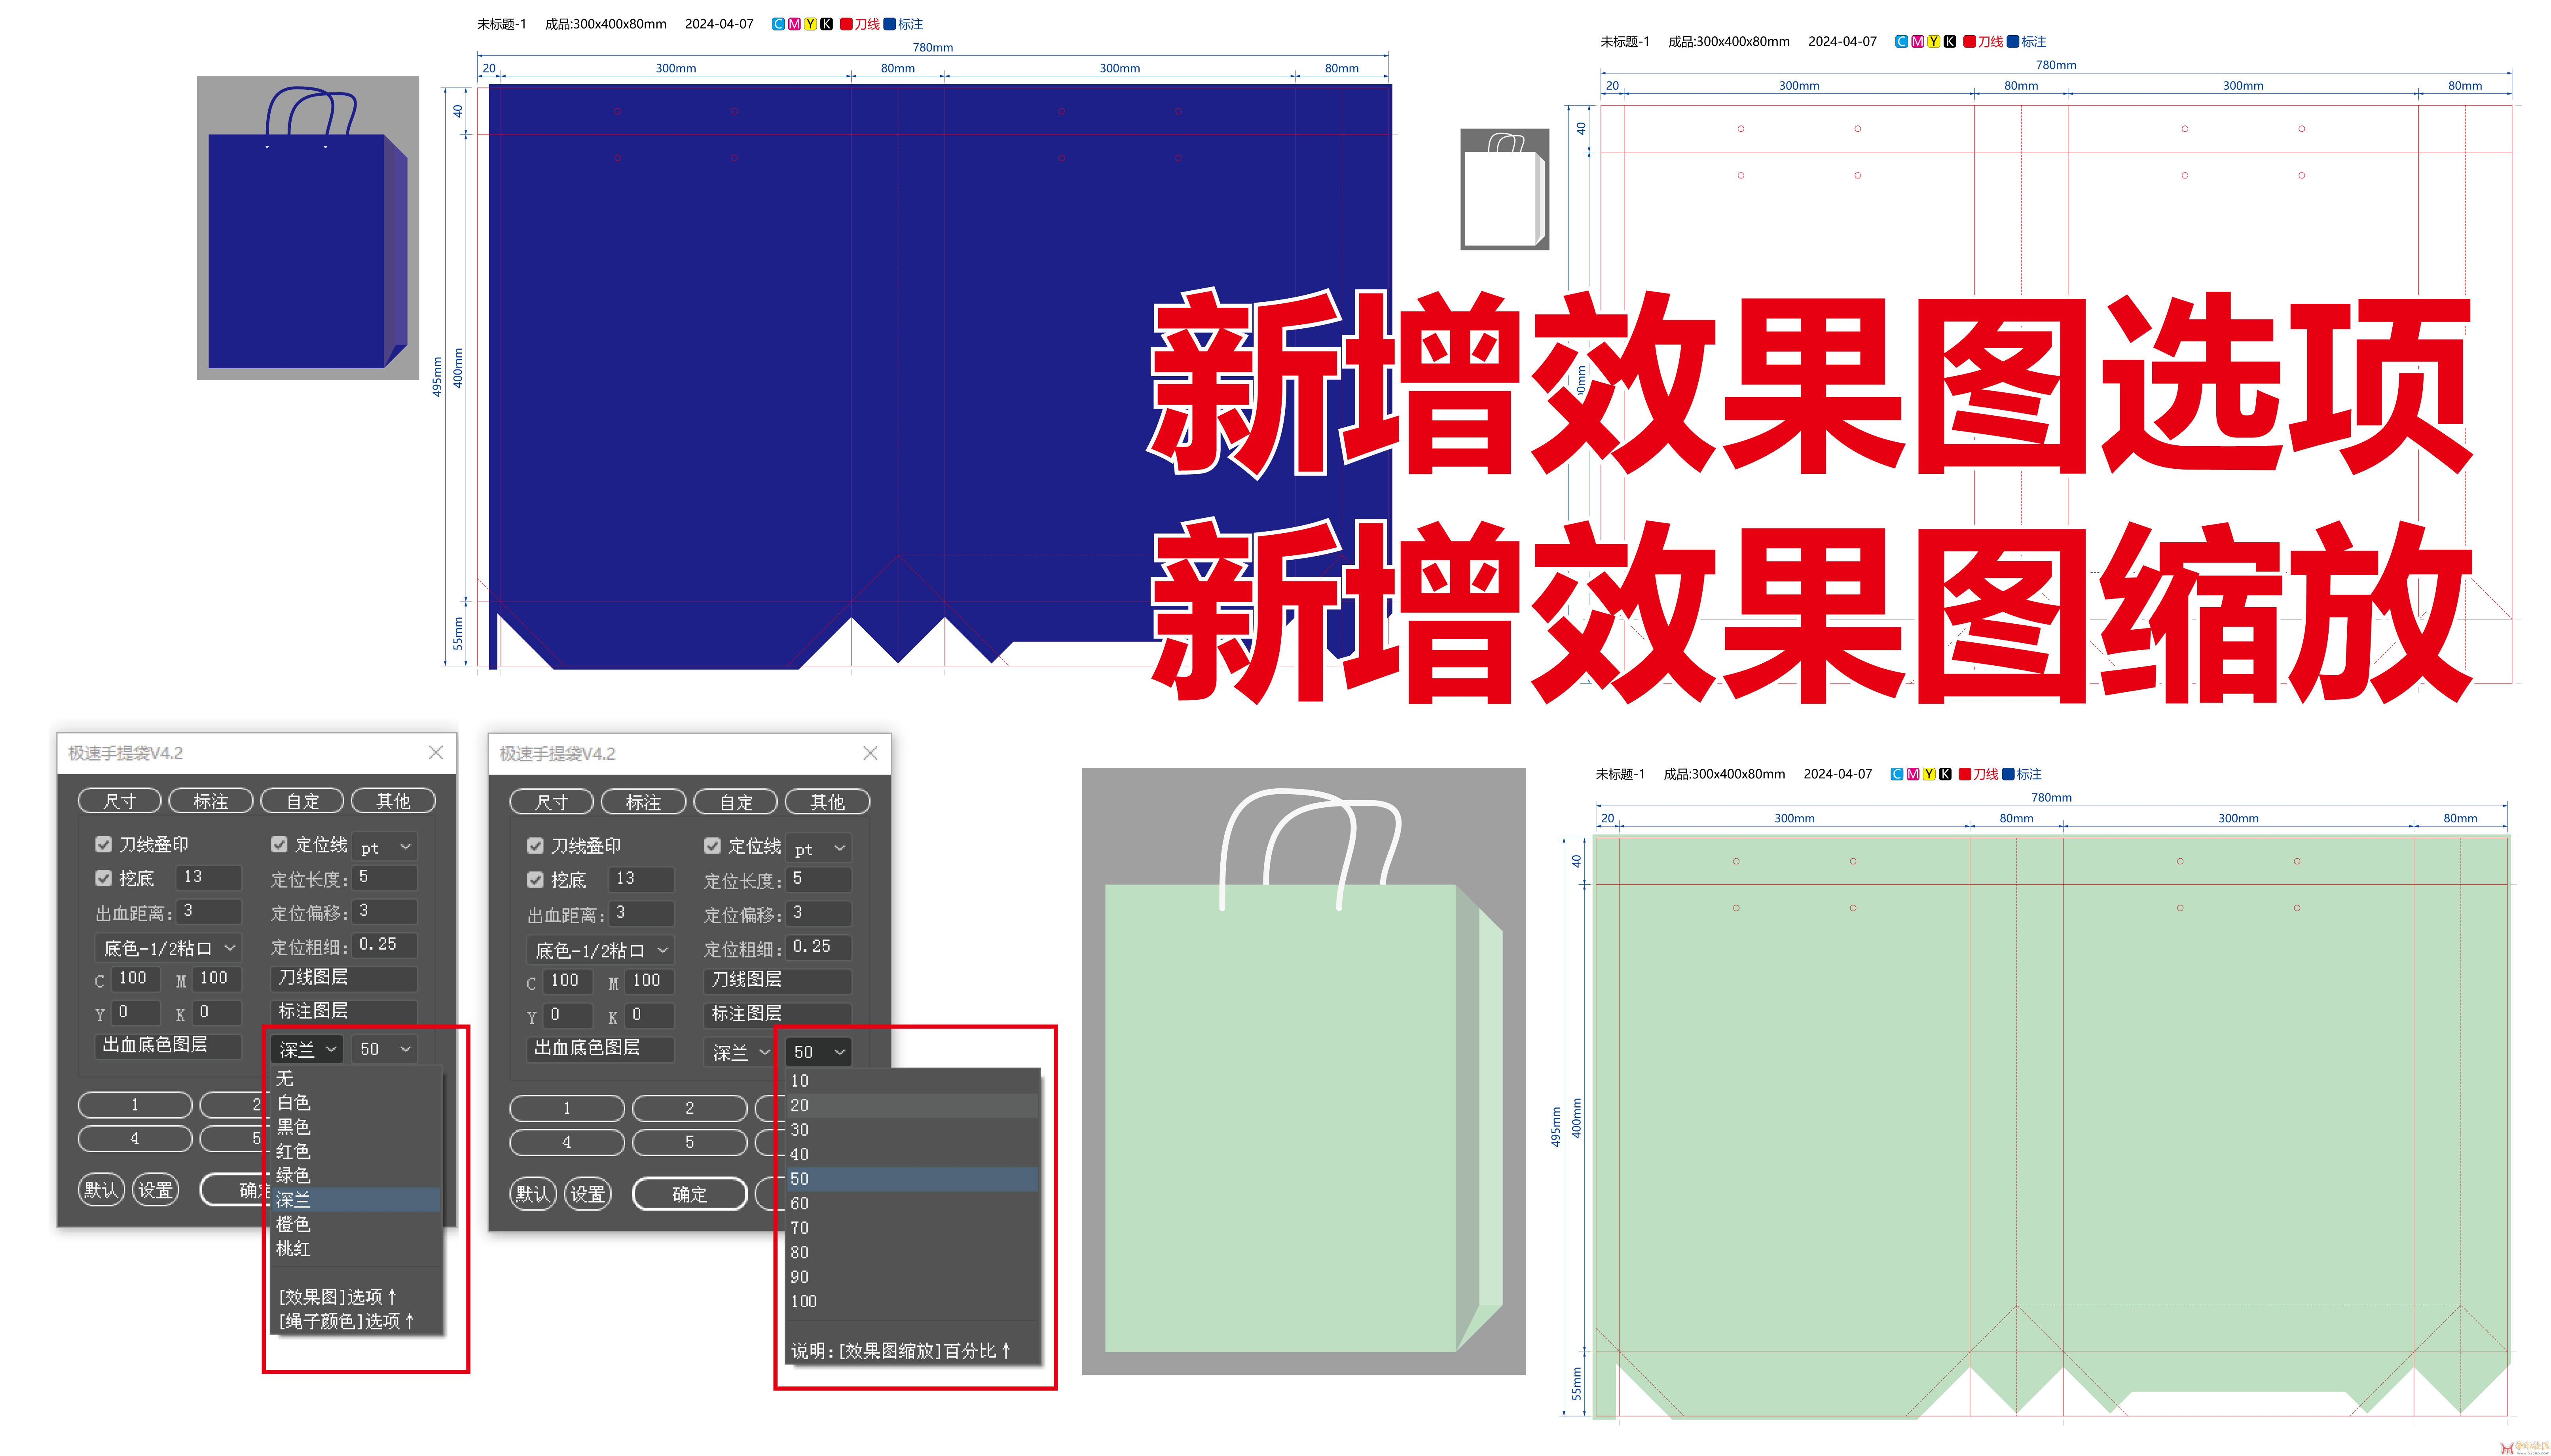Select 90 from the scale list
Image resolution: width=2551 pixels, height=1456 pixels.
click(x=912, y=1277)
